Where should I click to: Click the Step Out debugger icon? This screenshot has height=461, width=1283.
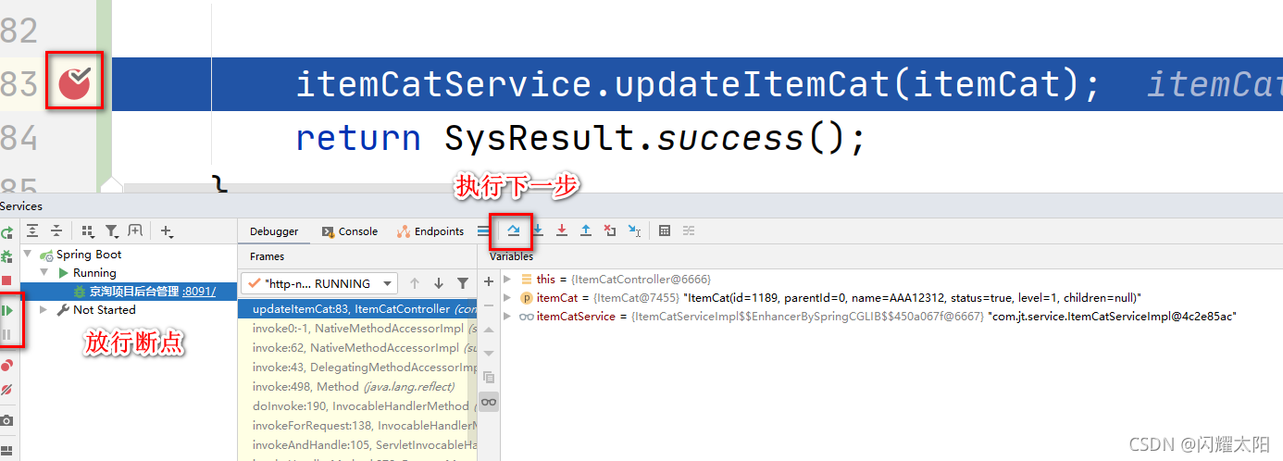[x=585, y=230]
